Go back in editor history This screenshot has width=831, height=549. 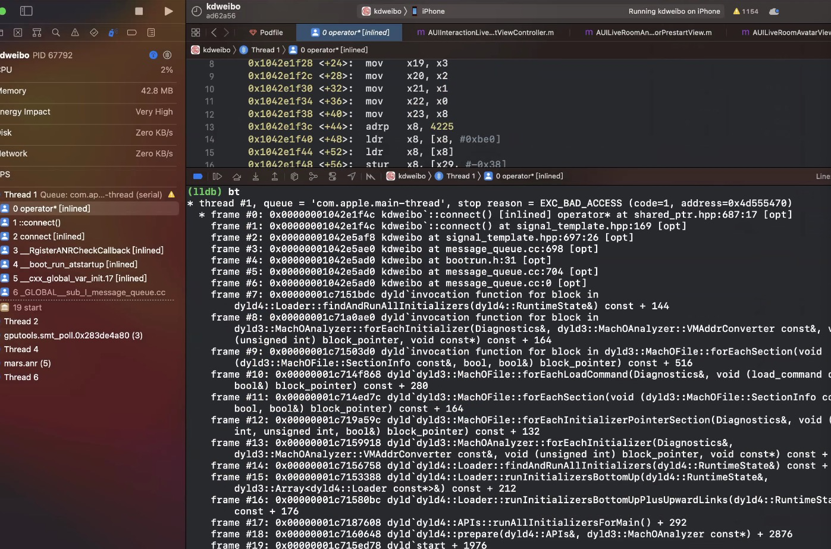[x=214, y=33]
